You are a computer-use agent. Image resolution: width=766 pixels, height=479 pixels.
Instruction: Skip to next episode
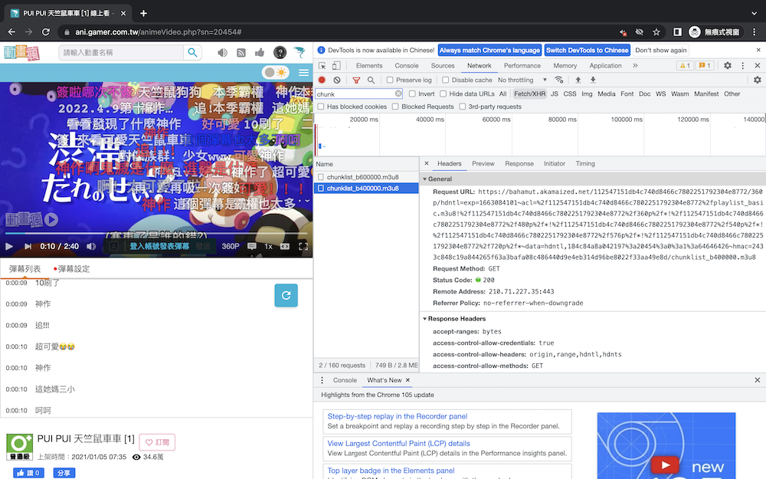[28, 246]
